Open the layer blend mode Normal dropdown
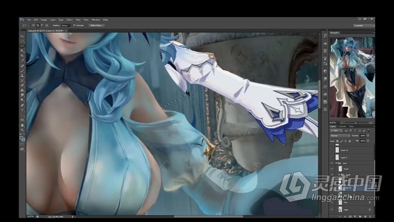 click(340, 136)
